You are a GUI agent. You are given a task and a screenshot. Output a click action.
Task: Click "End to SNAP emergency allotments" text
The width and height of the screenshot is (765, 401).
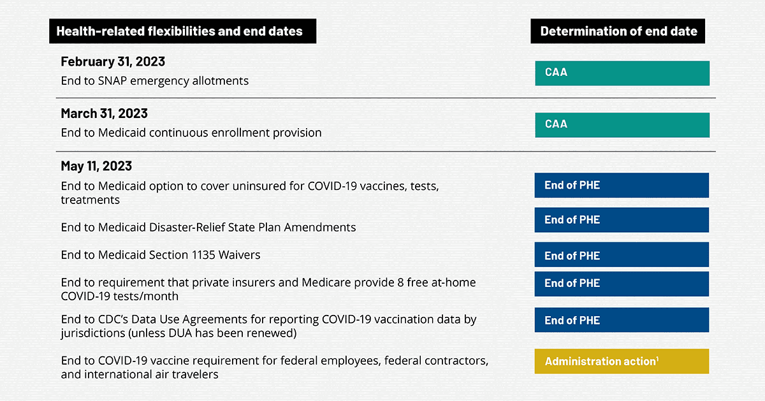pos(154,81)
